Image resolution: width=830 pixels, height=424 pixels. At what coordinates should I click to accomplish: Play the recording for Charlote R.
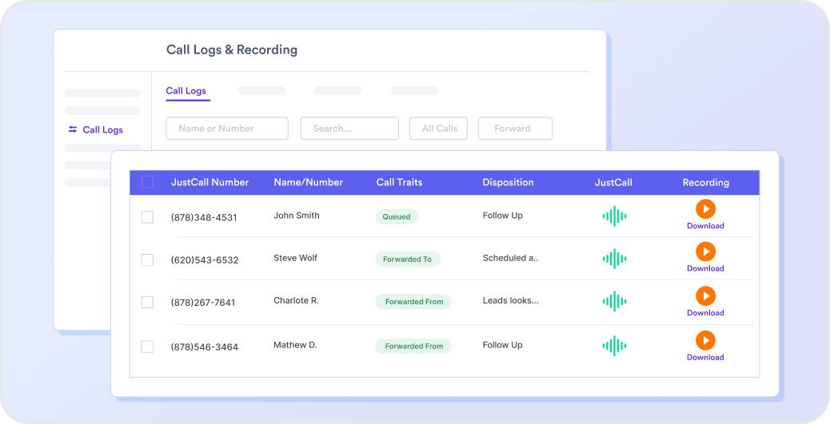pos(704,296)
